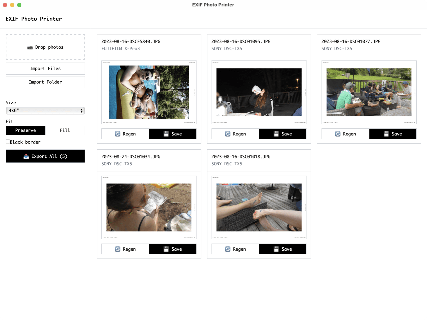The width and height of the screenshot is (427, 320).
Task: Click the refresh icon on DSC01077's Regen button
Action: coord(338,134)
